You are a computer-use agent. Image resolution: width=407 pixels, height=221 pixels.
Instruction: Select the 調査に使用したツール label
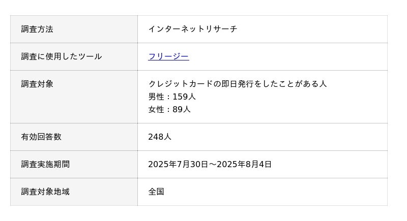[62, 56]
